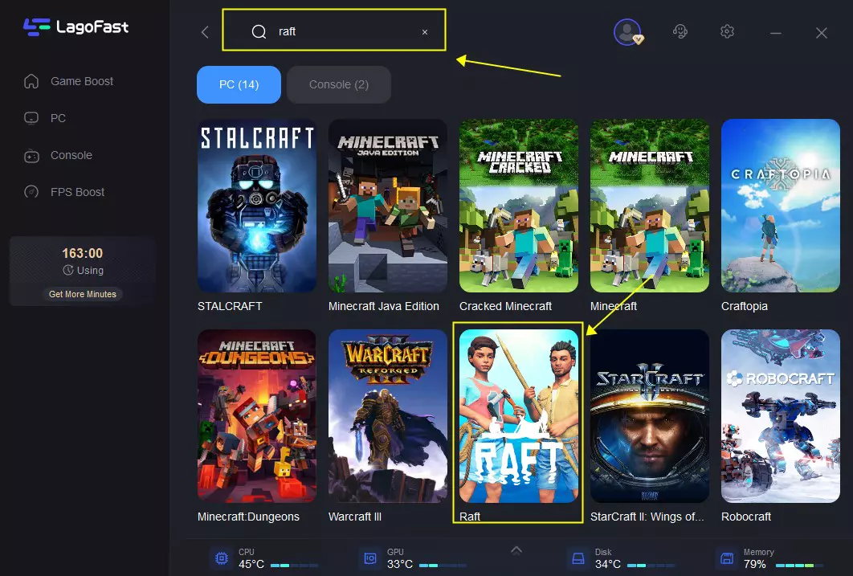Screen dimensions: 853x576
Task: Click the Console gamepad icon in sidebar
Action: pos(31,156)
